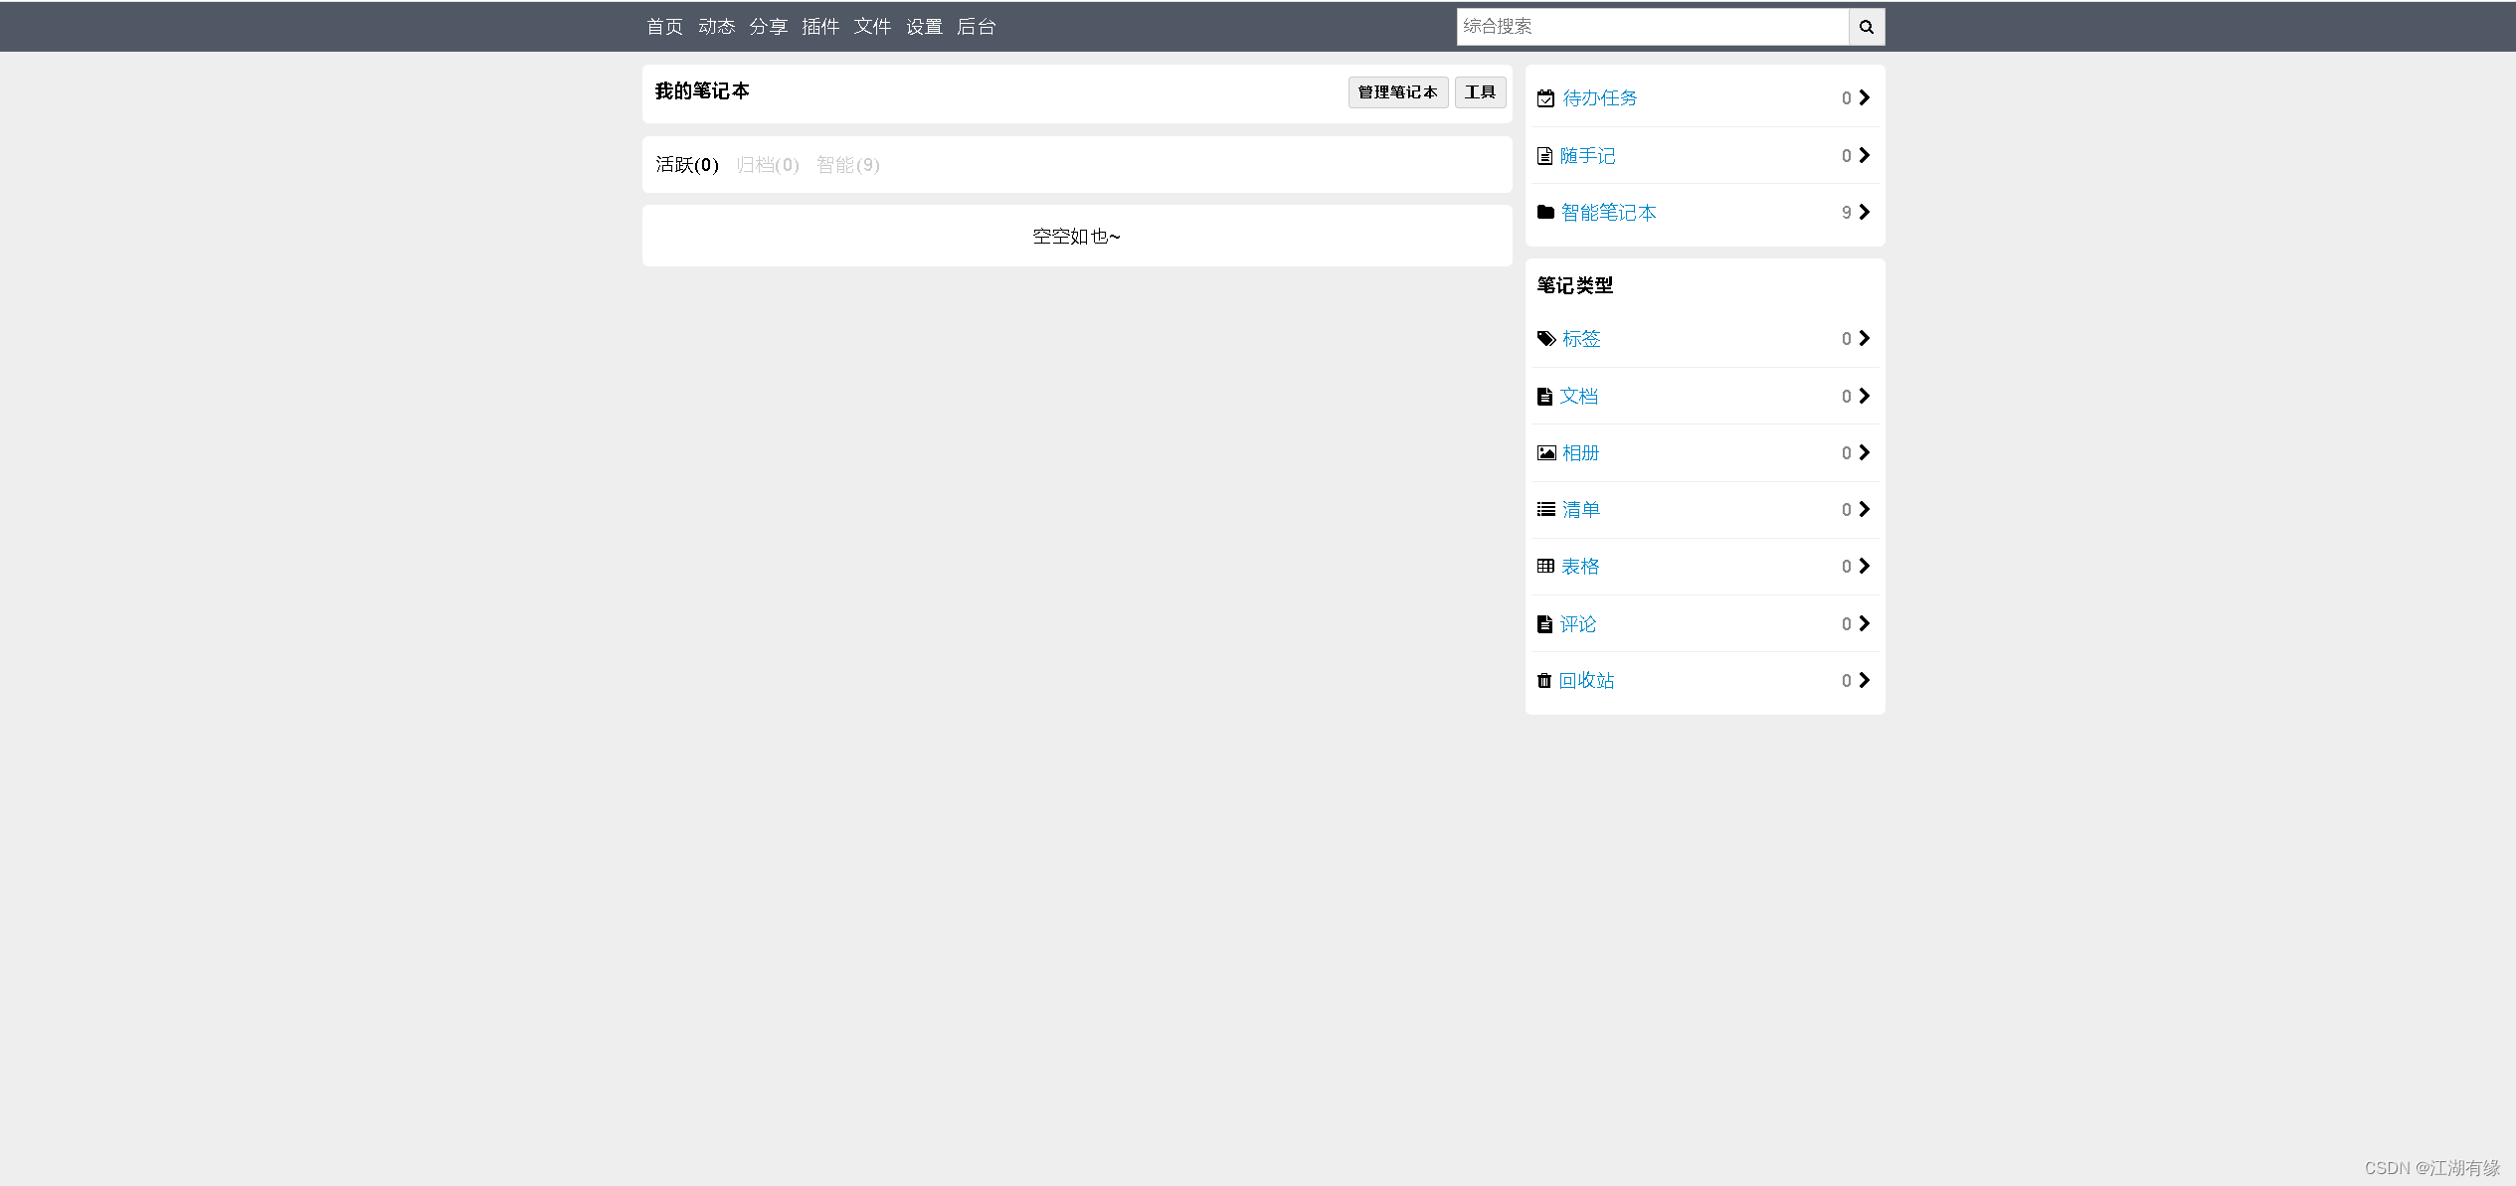Expand the 文档 row chevron
This screenshot has width=2516, height=1186.
1865,397
